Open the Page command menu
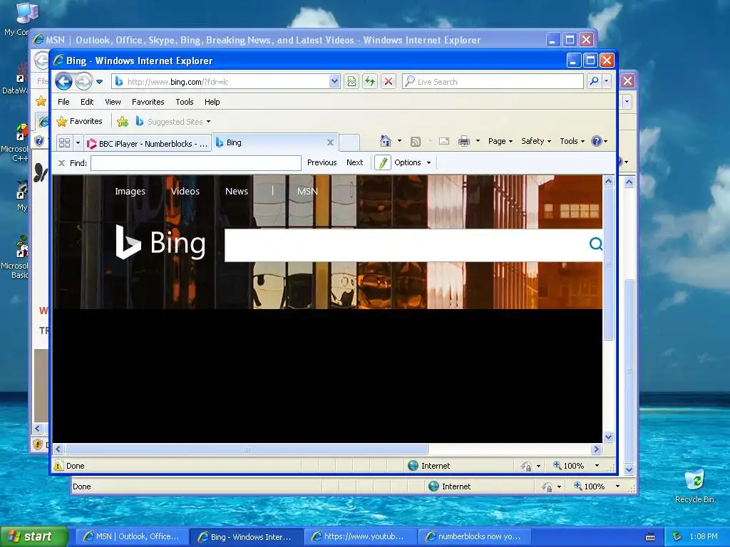Screen dimensions: 730x547 coord(500,141)
